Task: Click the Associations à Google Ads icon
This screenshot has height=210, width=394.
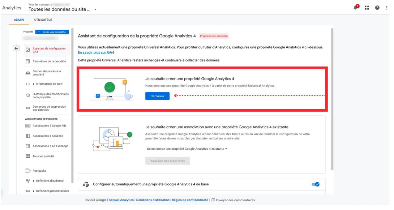Action: tap(28, 126)
